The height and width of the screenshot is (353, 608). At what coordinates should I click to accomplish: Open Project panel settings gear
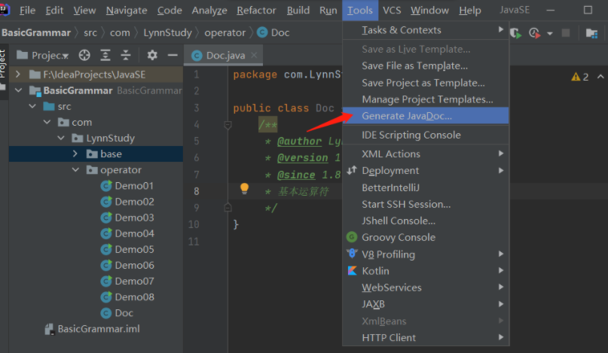pyautogui.click(x=152, y=56)
